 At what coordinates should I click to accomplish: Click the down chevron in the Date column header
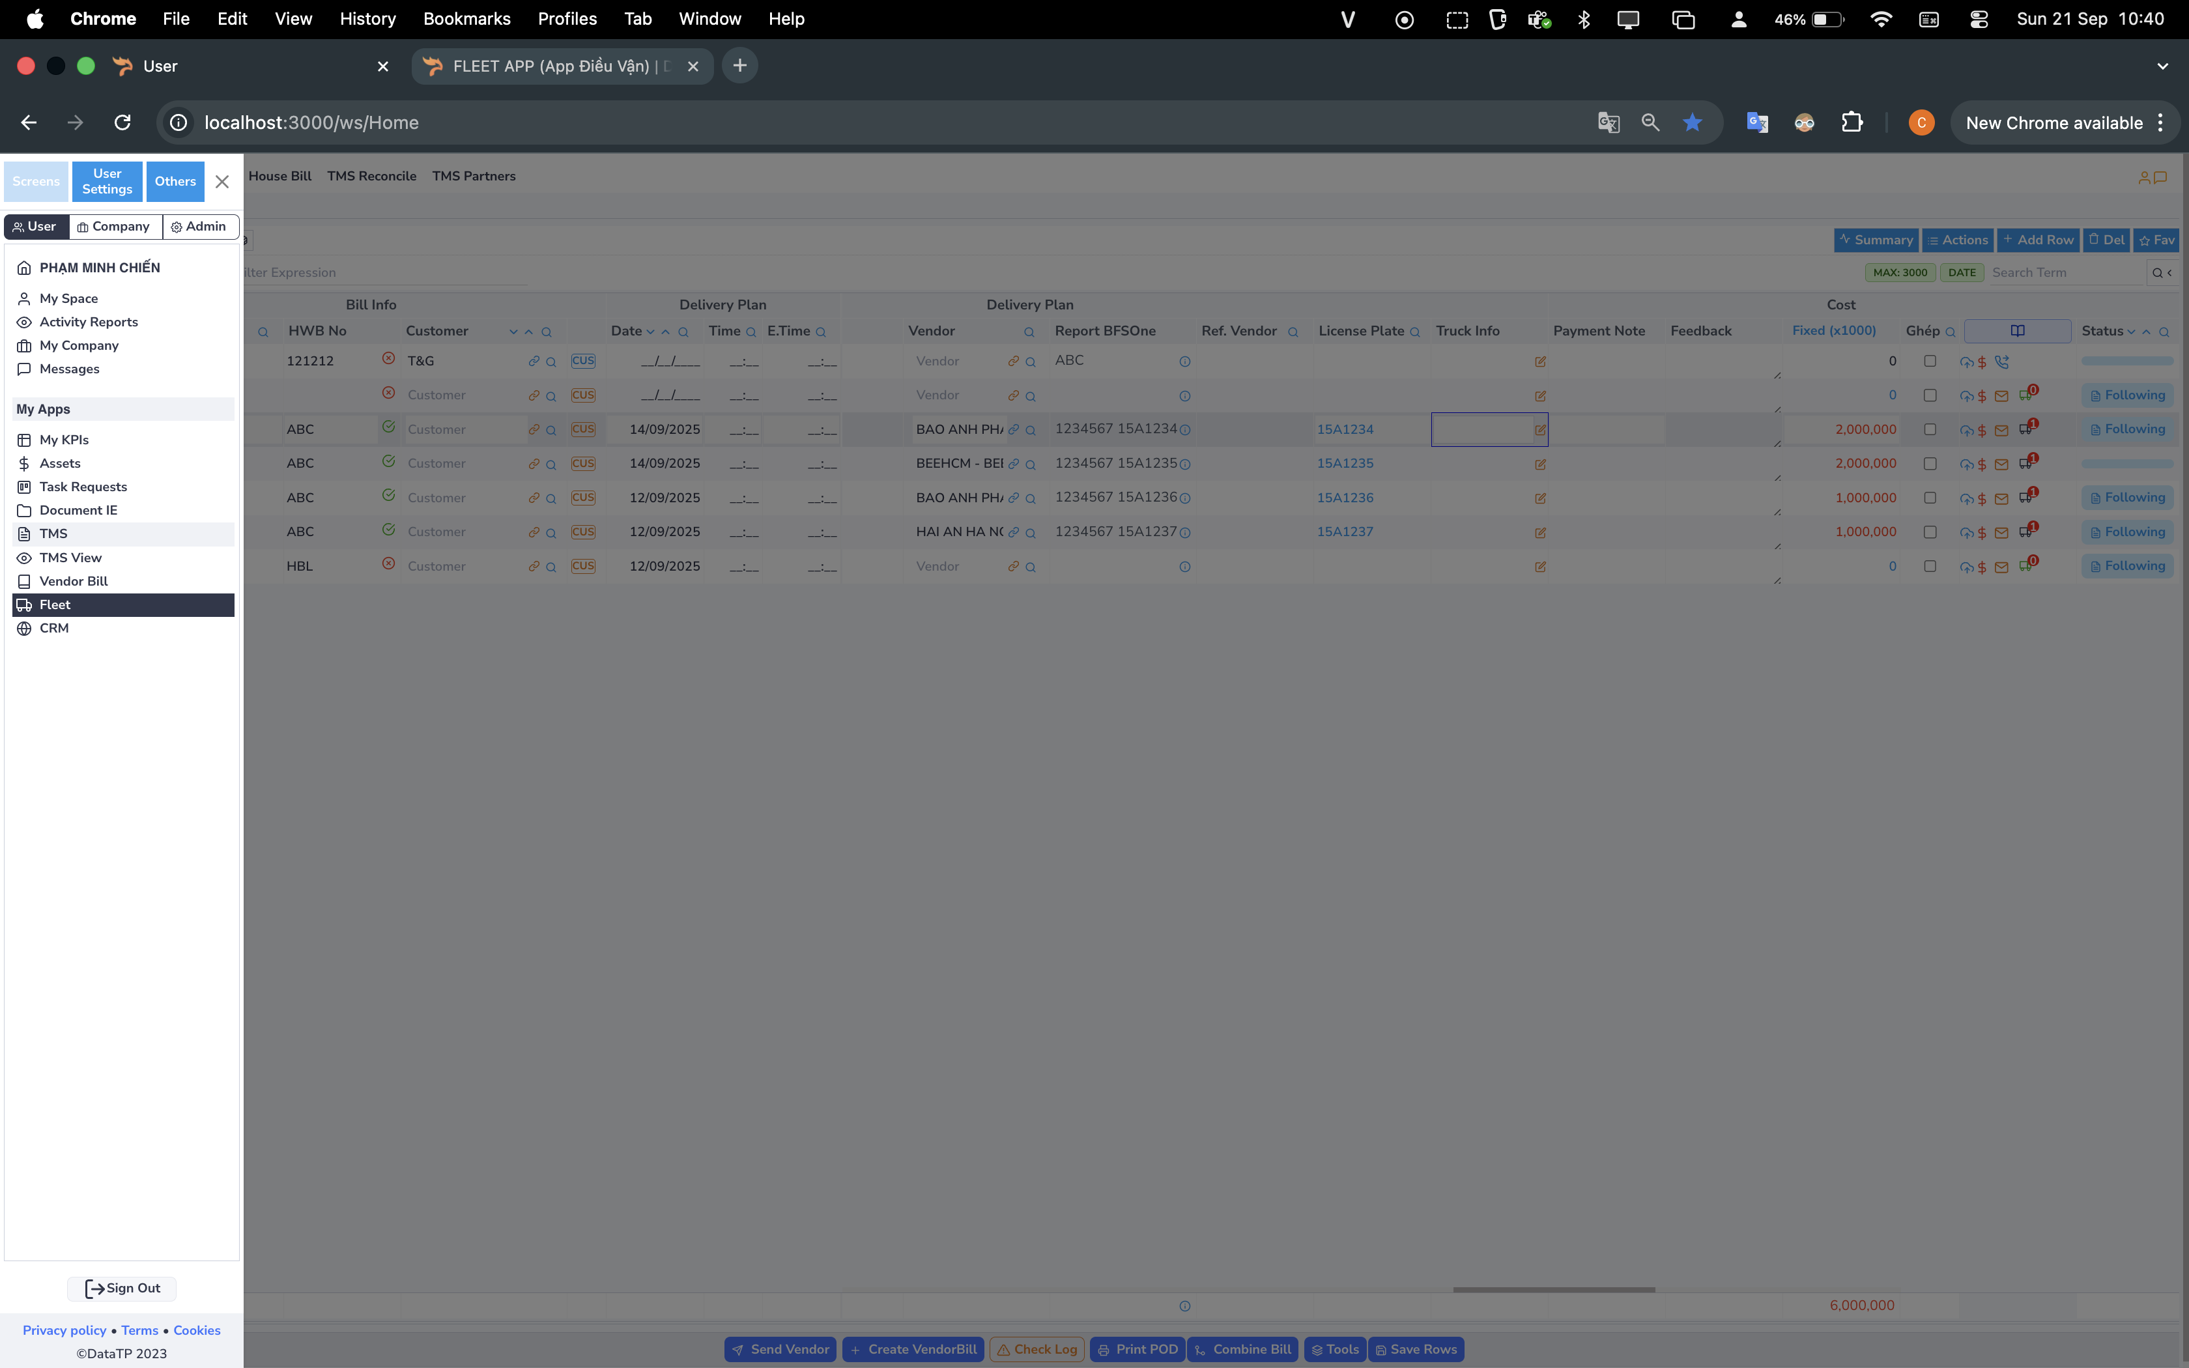point(650,332)
